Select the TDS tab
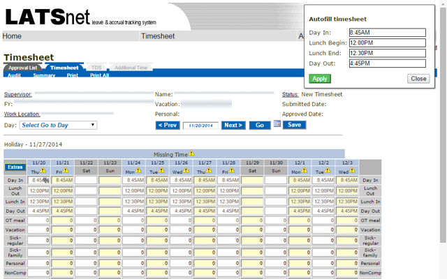Screen dimensions: 447x279 click(x=96, y=68)
